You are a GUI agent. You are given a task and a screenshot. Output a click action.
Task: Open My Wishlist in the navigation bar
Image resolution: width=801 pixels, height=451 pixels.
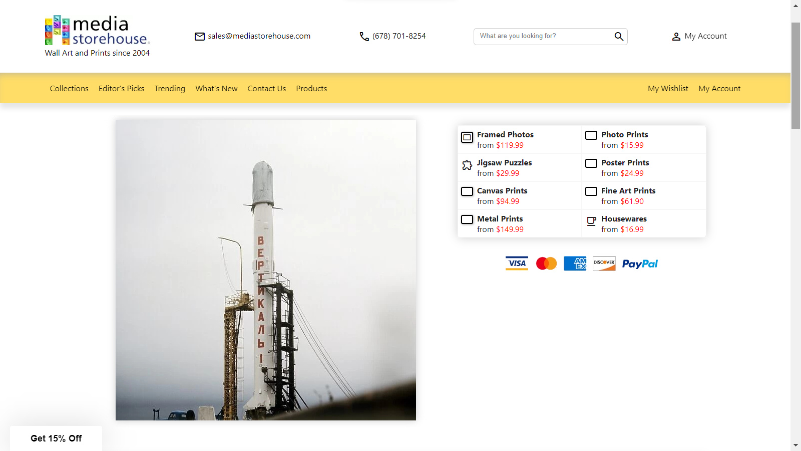click(668, 89)
